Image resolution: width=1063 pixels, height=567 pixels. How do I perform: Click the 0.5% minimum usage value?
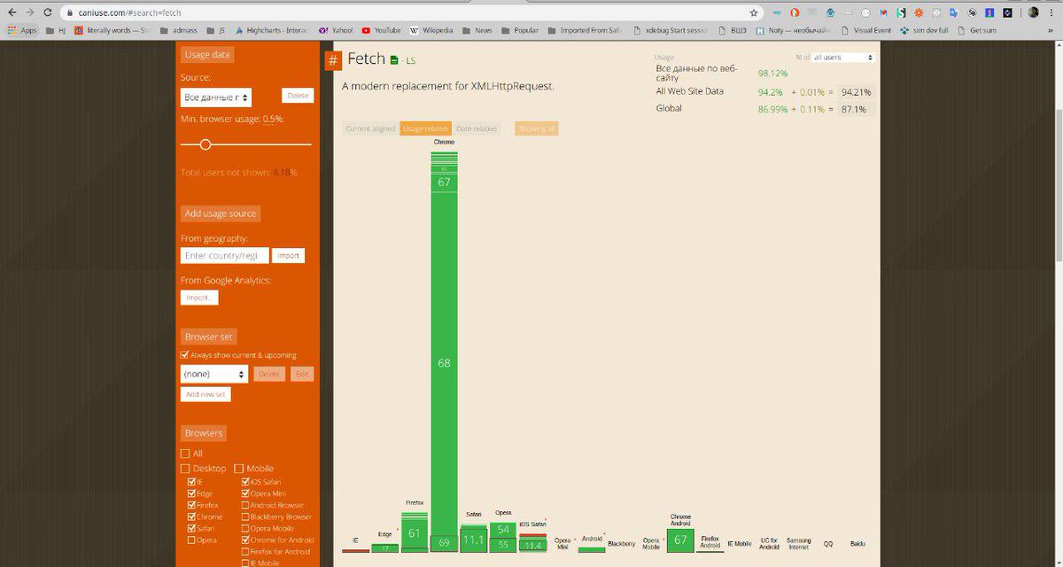coord(273,119)
